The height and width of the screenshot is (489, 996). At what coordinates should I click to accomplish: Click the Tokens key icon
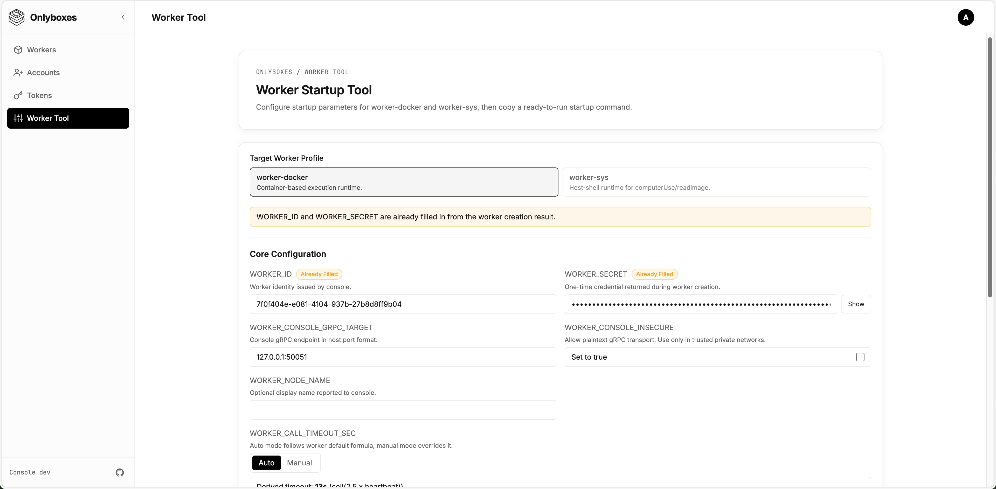18,95
